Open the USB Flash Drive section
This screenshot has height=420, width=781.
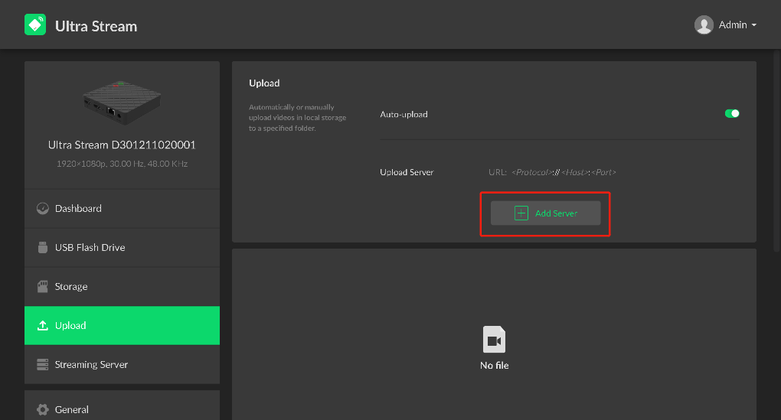coord(122,247)
